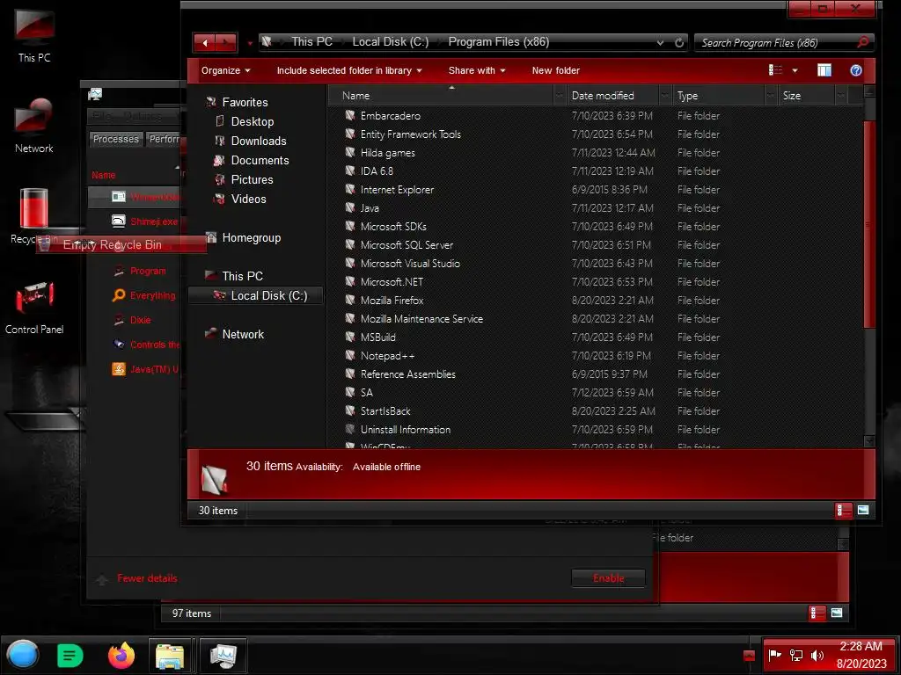Click Local Disk (C:) in the breadcrumb
The height and width of the screenshot is (675, 901).
(x=390, y=42)
